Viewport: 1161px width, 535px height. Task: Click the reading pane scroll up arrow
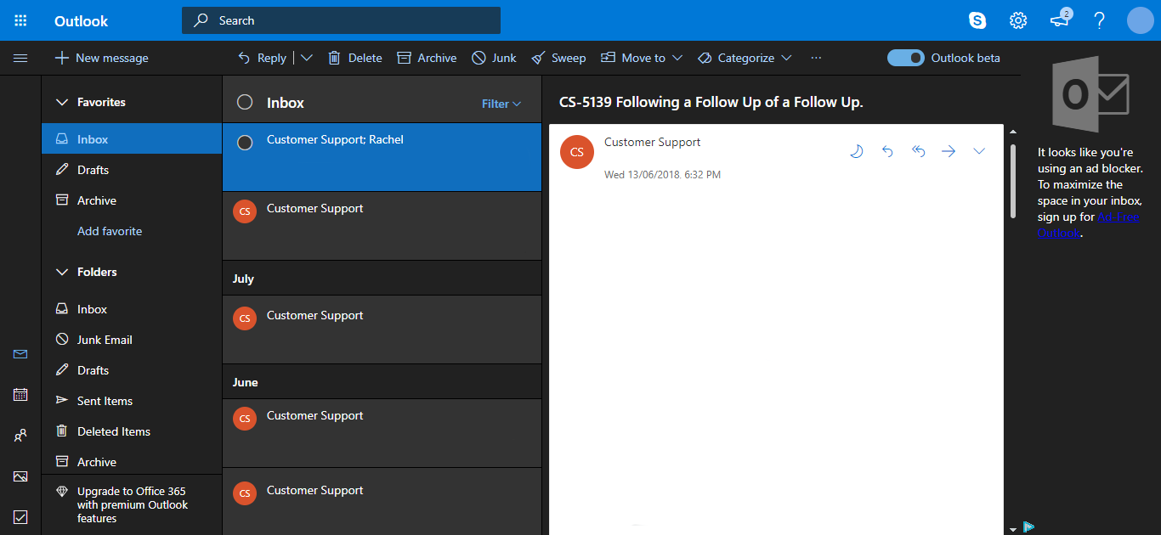pos(1012,131)
